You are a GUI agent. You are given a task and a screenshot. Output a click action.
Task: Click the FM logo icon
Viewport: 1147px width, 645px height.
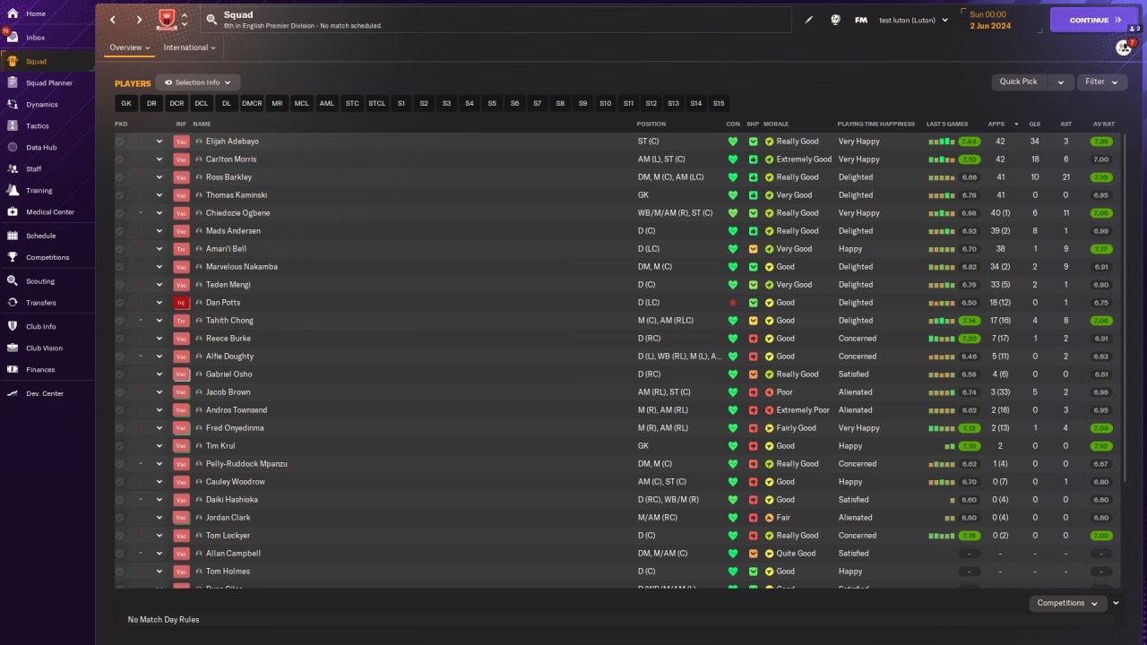coord(861,20)
